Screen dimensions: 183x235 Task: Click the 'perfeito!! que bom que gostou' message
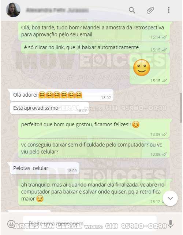point(94,129)
